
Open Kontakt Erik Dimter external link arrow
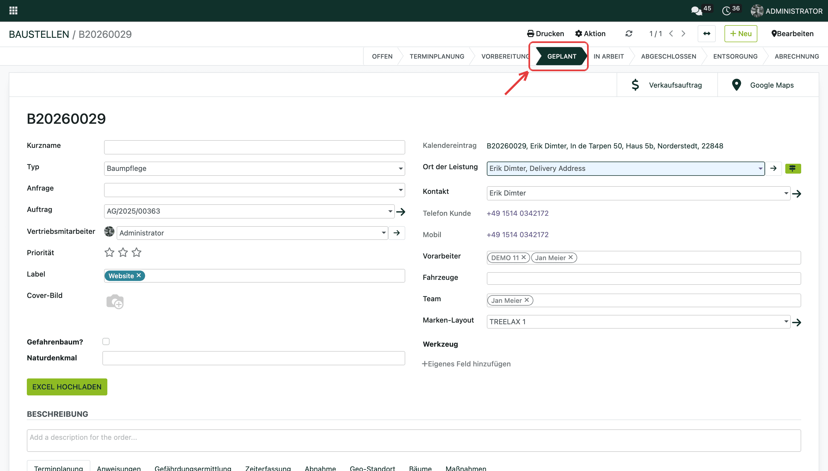pos(797,194)
